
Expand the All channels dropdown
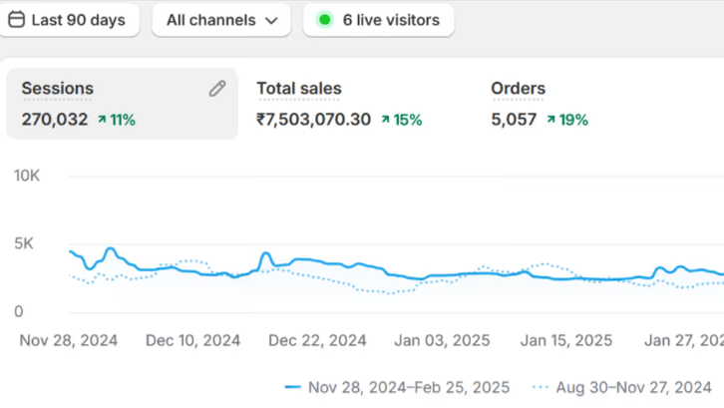coord(220,20)
